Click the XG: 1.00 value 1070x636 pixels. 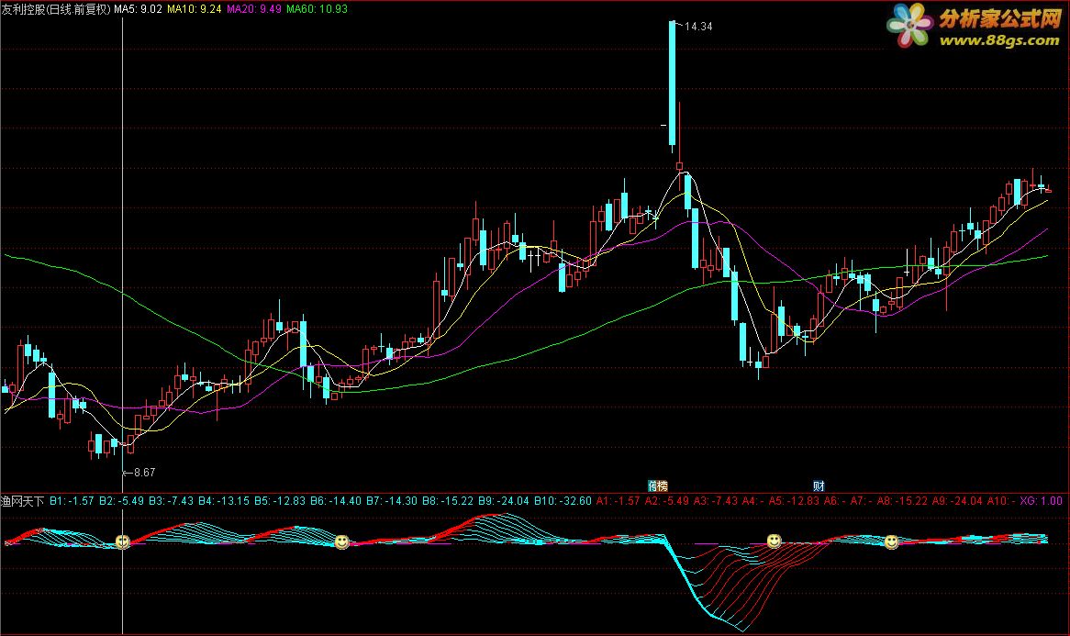(1042, 501)
